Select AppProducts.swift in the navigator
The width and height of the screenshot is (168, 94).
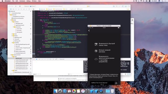pos(20,25)
